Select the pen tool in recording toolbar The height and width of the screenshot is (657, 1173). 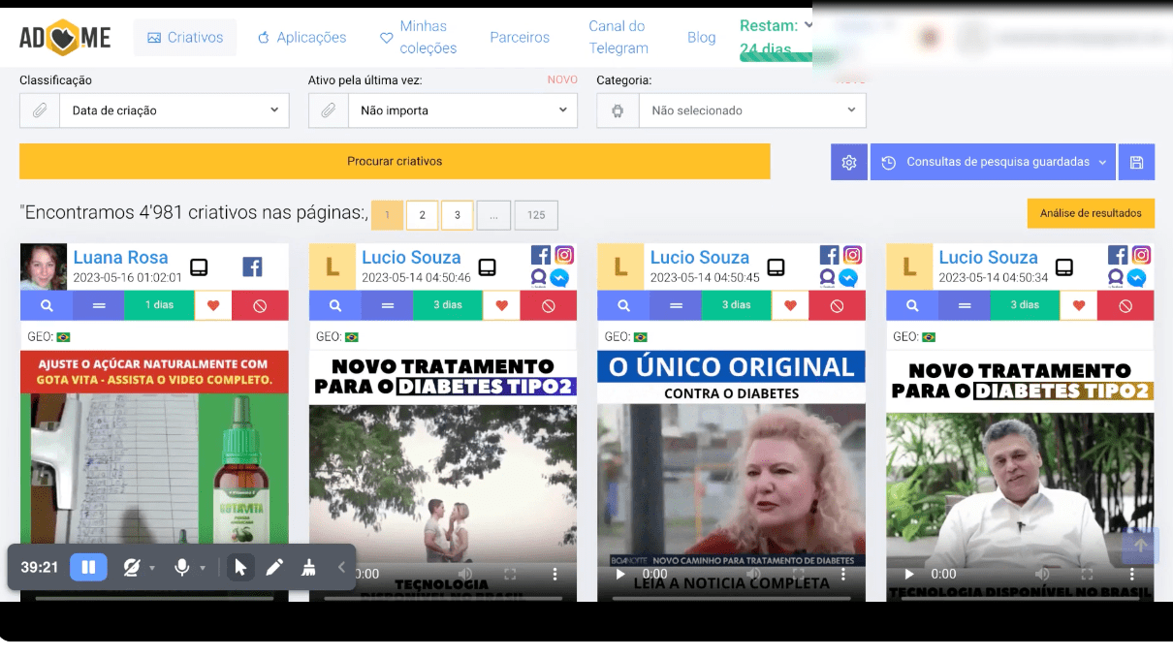[x=274, y=568]
